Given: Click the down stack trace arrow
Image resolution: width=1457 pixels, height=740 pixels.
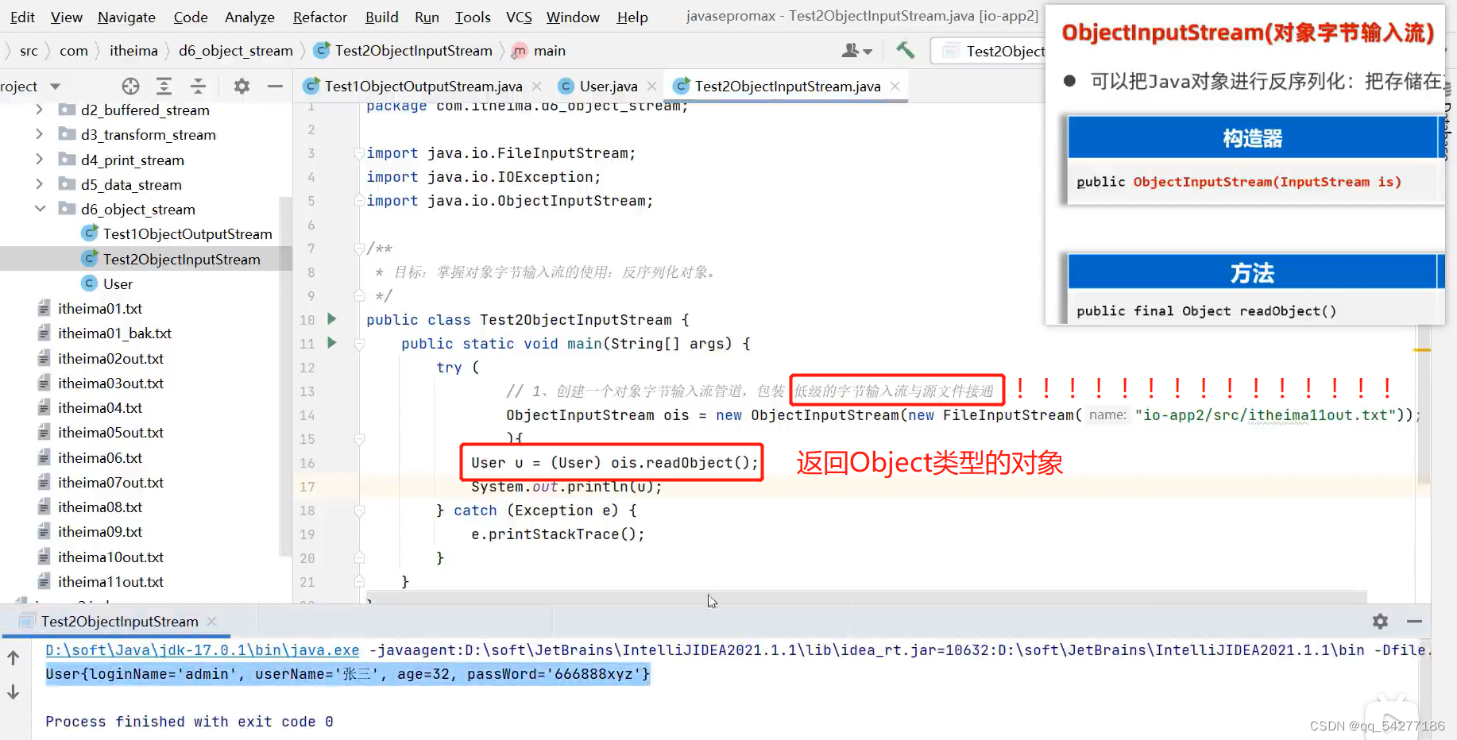Looking at the screenshot, I should click(14, 692).
